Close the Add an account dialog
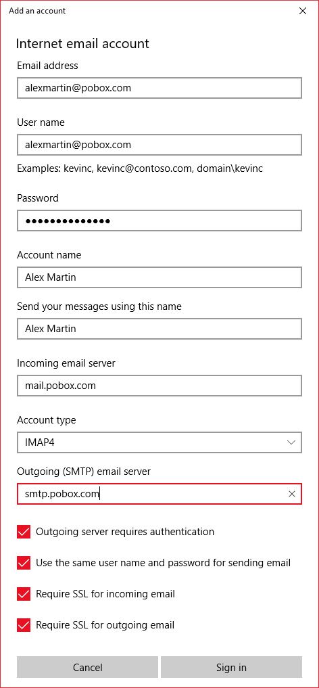Viewport: 319px width, 688px height. (302, 11)
